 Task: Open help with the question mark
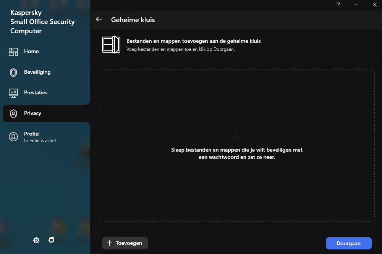(x=338, y=5)
